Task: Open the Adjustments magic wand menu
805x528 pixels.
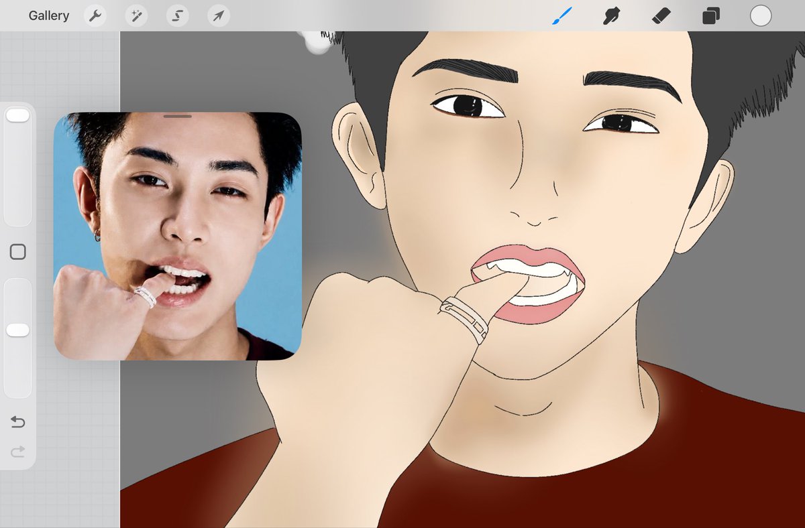Action: tap(136, 15)
